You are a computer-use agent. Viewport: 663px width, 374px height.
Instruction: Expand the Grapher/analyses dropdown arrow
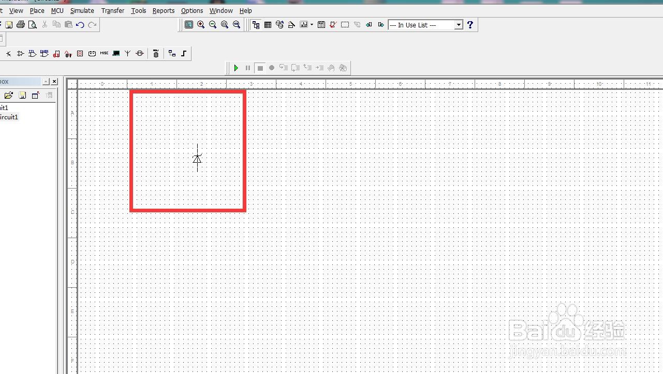[312, 25]
